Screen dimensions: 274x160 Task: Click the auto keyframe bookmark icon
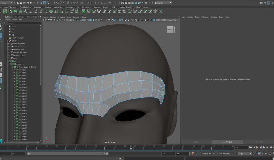tap(193, 154)
